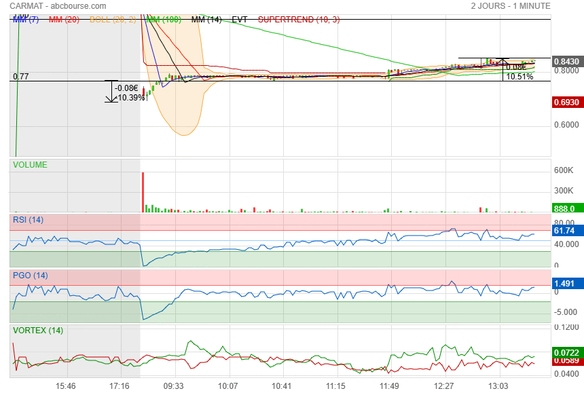The image size is (584, 393).
Task: Toggle the MM (20) legend entry
Action: [x=64, y=20]
